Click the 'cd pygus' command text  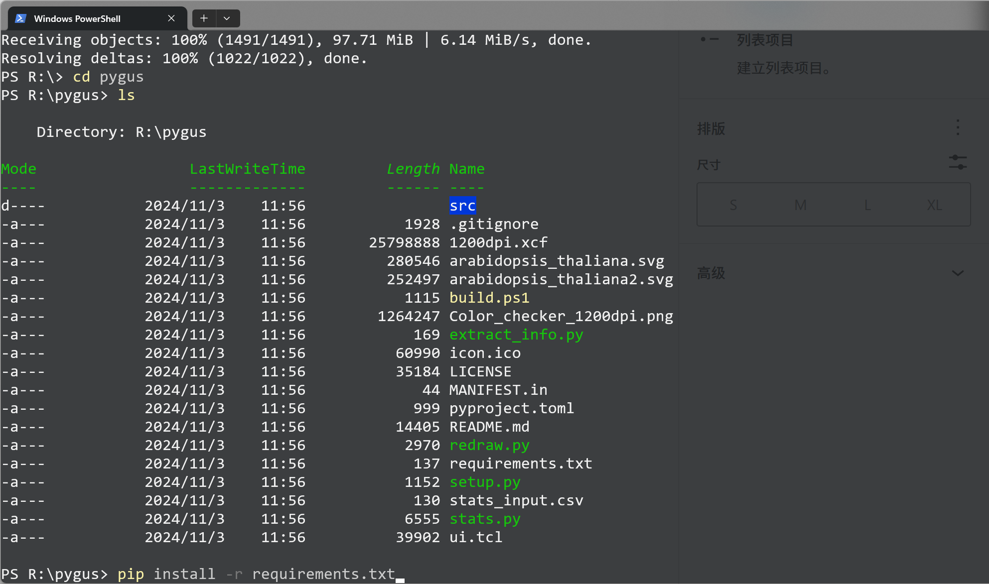coord(108,77)
